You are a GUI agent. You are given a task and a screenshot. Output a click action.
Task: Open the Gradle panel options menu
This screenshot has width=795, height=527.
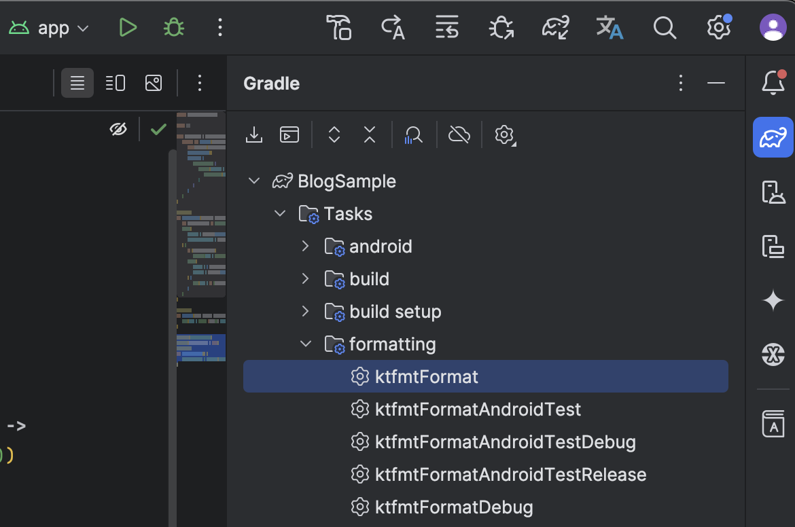pyautogui.click(x=680, y=83)
